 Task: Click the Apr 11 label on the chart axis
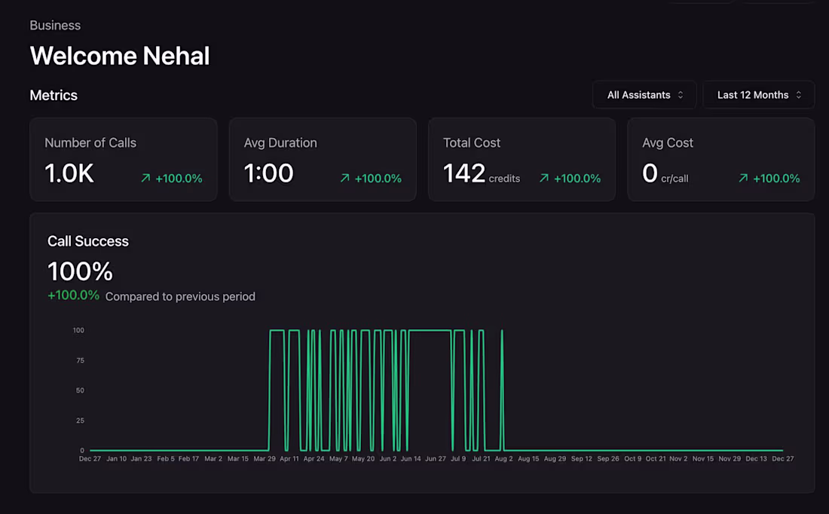click(289, 458)
